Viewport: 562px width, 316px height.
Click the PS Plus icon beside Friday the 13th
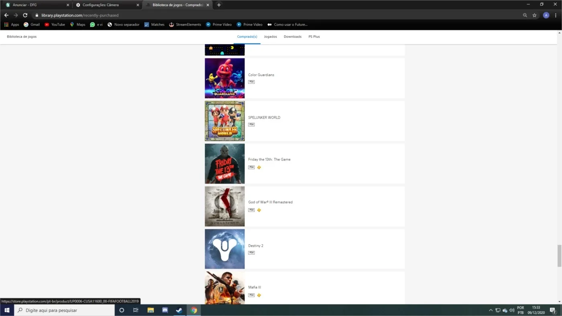point(259,168)
